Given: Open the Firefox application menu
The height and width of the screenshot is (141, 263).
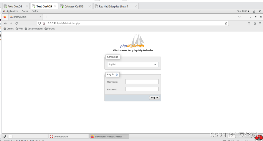Looking at the screenshot, I should [x=35, y=11].
